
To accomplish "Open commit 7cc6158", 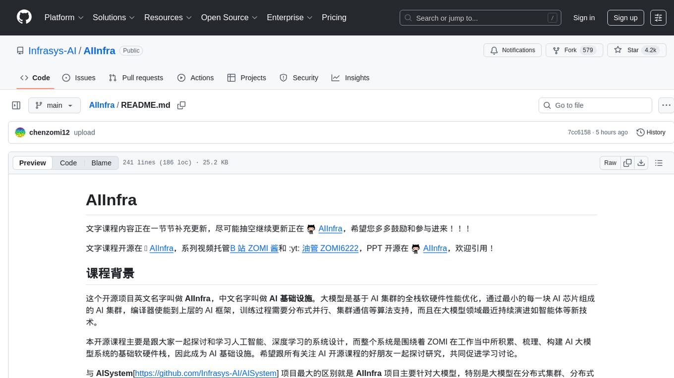I will pyautogui.click(x=579, y=133).
